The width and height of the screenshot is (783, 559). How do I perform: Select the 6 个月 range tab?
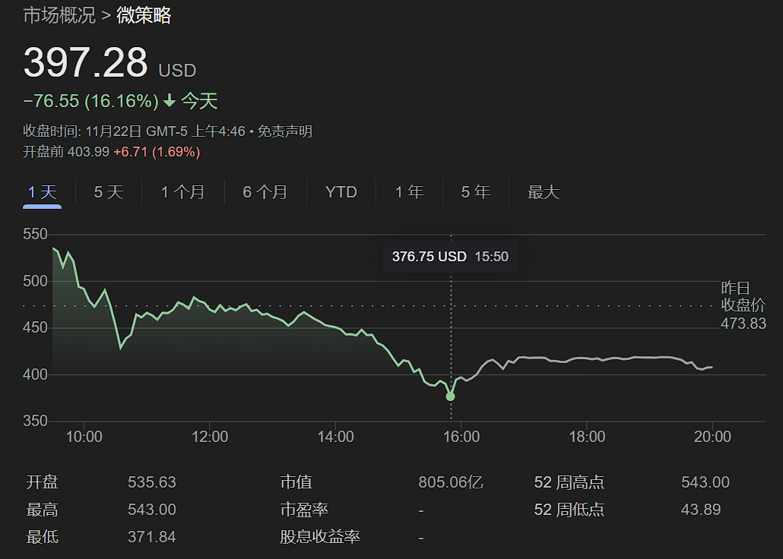coord(265,191)
